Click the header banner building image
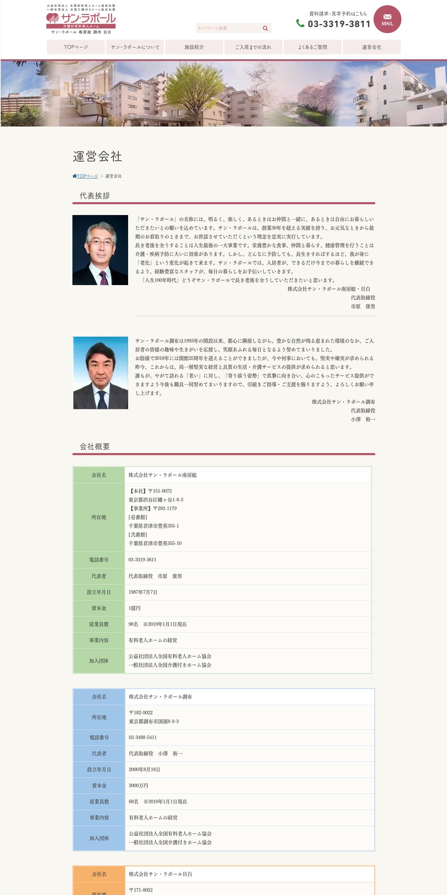 pyautogui.click(x=223, y=93)
